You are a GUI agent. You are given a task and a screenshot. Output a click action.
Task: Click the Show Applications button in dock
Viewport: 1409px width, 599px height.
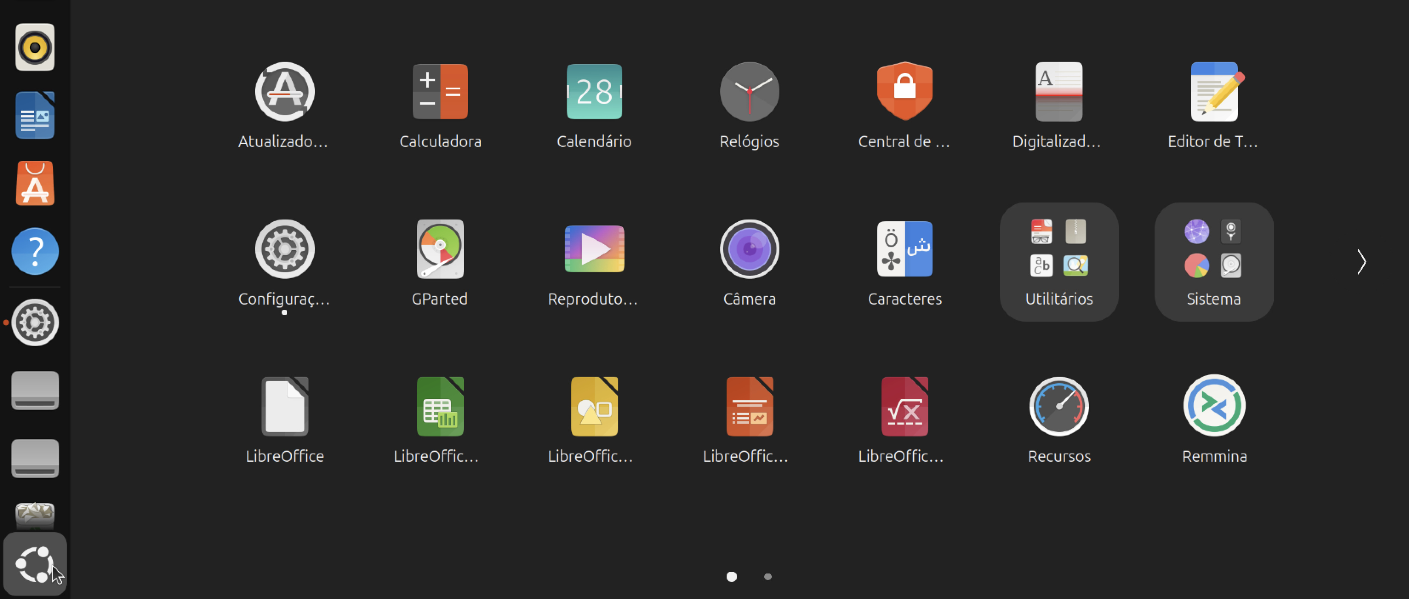pyautogui.click(x=35, y=564)
